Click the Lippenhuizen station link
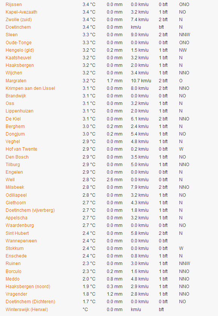The width and height of the screenshot is (218, 316). click(x=20, y=111)
